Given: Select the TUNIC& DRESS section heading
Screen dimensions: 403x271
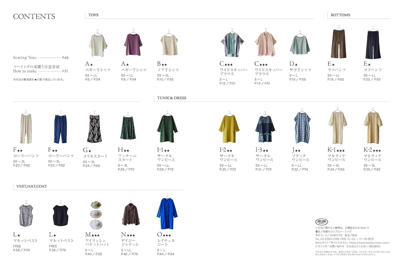Looking at the screenshot, I should (171, 98).
